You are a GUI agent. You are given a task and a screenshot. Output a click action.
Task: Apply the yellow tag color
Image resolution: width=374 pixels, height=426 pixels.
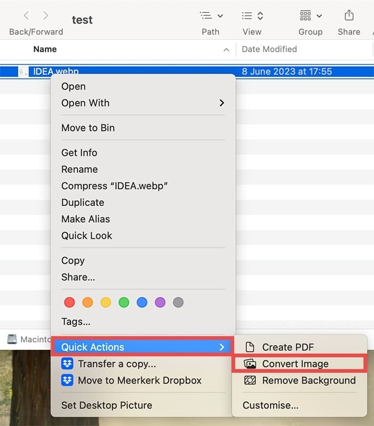tap(106, 302)
